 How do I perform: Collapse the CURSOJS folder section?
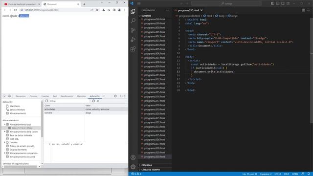[146, 16]
